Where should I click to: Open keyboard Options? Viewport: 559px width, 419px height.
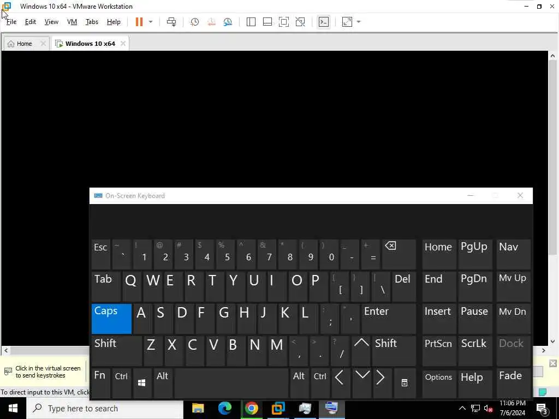coord(439,383)
